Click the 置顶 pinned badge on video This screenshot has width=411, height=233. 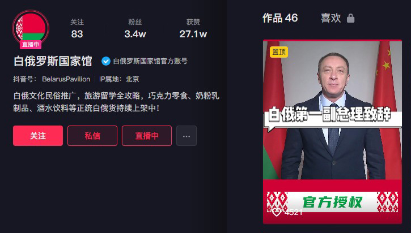click(x=279, y=52)
